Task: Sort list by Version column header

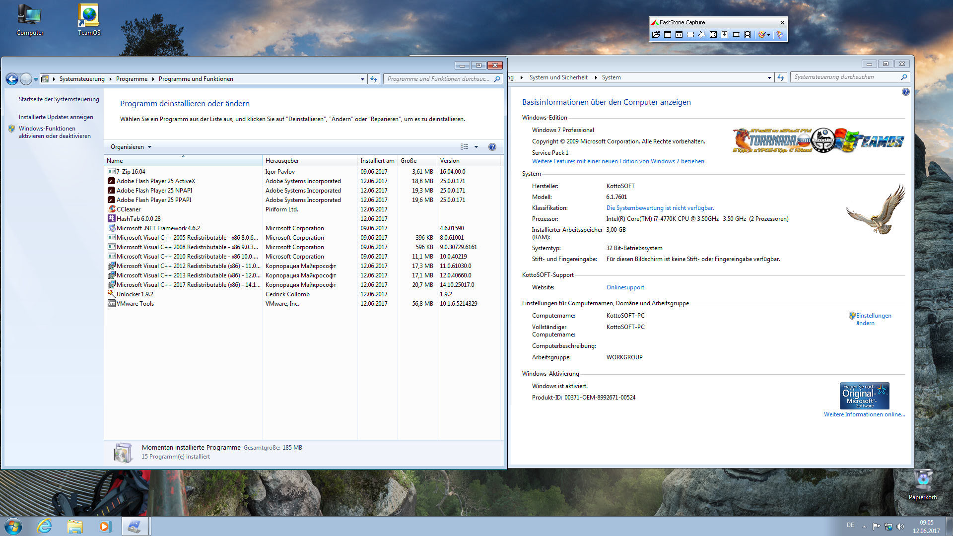Action: (x=469, y=161)
